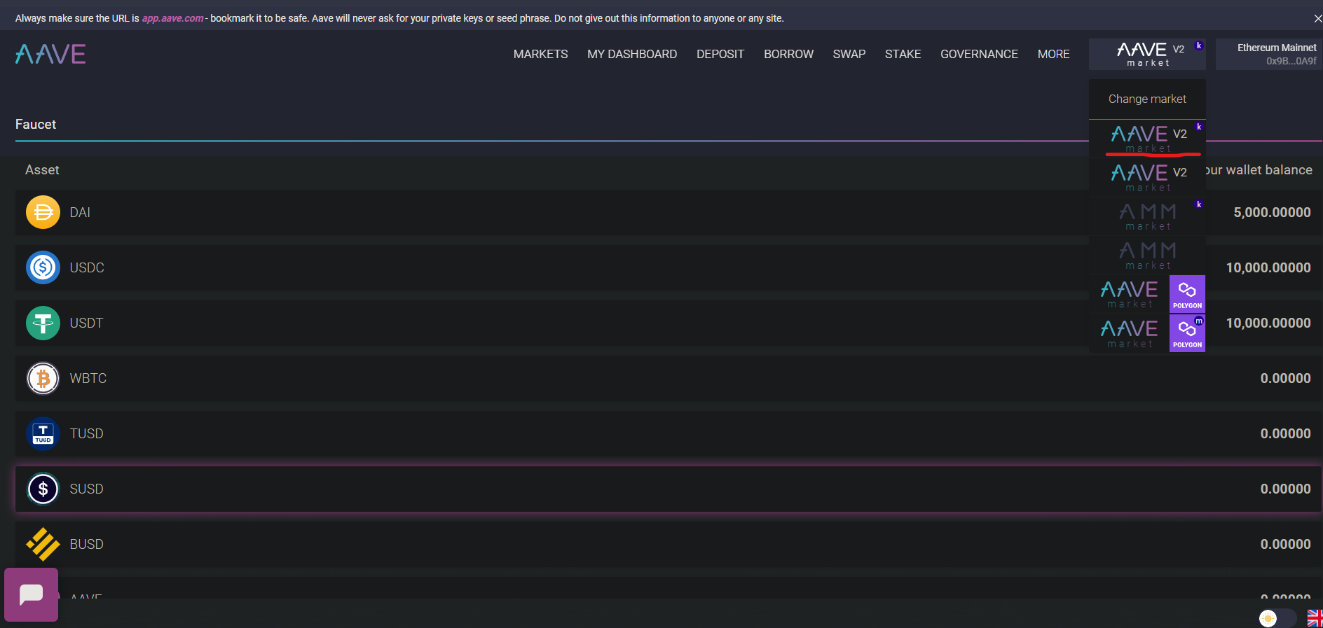Open the BORROW page
1323x628 pixels.
[x=788, y=54]
